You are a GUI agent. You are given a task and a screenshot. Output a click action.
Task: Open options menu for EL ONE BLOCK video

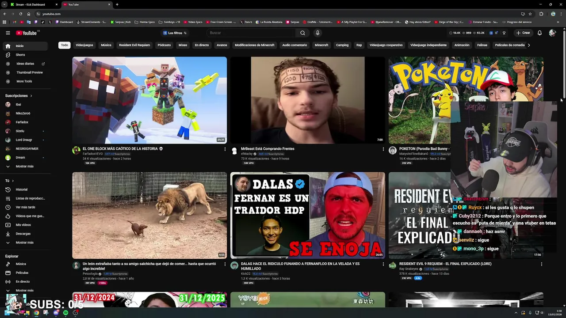coord(225,149)
